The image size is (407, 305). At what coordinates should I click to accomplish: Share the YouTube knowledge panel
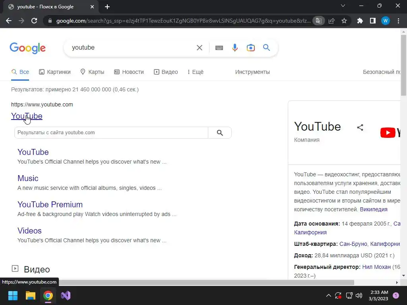pyautogui.click(x=360, y=127)
